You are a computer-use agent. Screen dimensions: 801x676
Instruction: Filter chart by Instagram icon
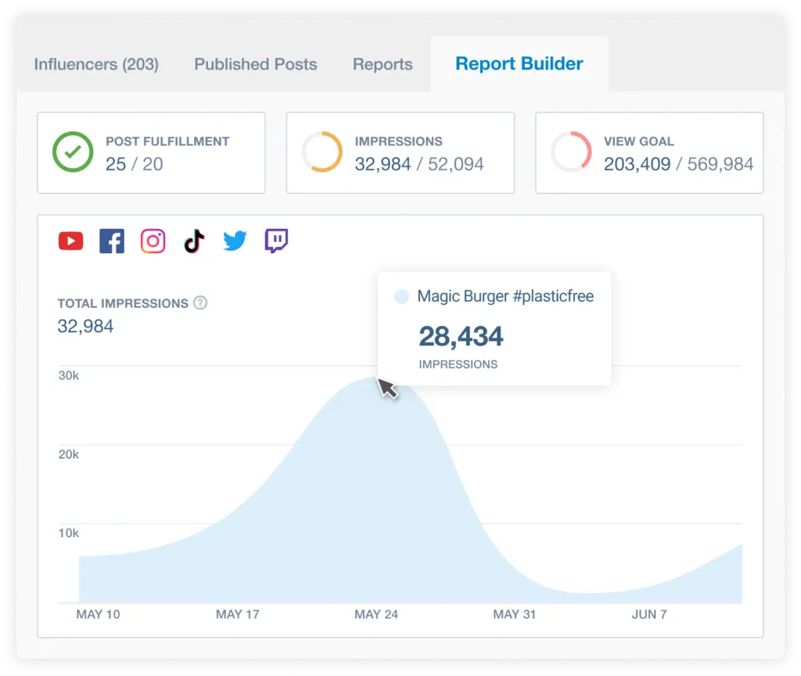coord(153,241)
